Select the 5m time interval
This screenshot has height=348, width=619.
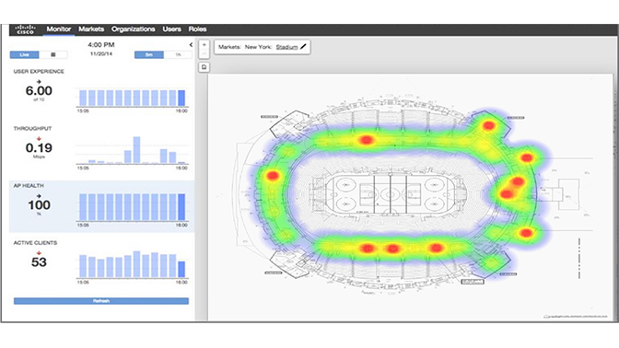[149, 55]
